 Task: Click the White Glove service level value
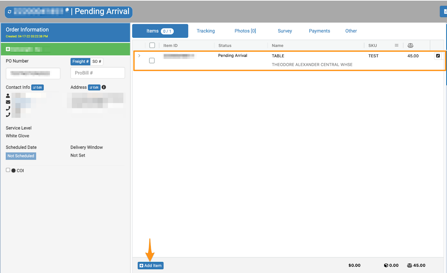(x=17, y=136)
